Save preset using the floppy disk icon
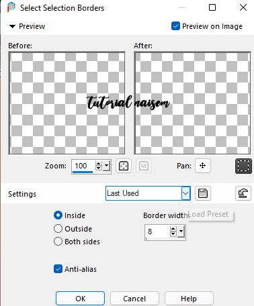The width and height of the screenshot is (254, 306). (x=203, y=193)
